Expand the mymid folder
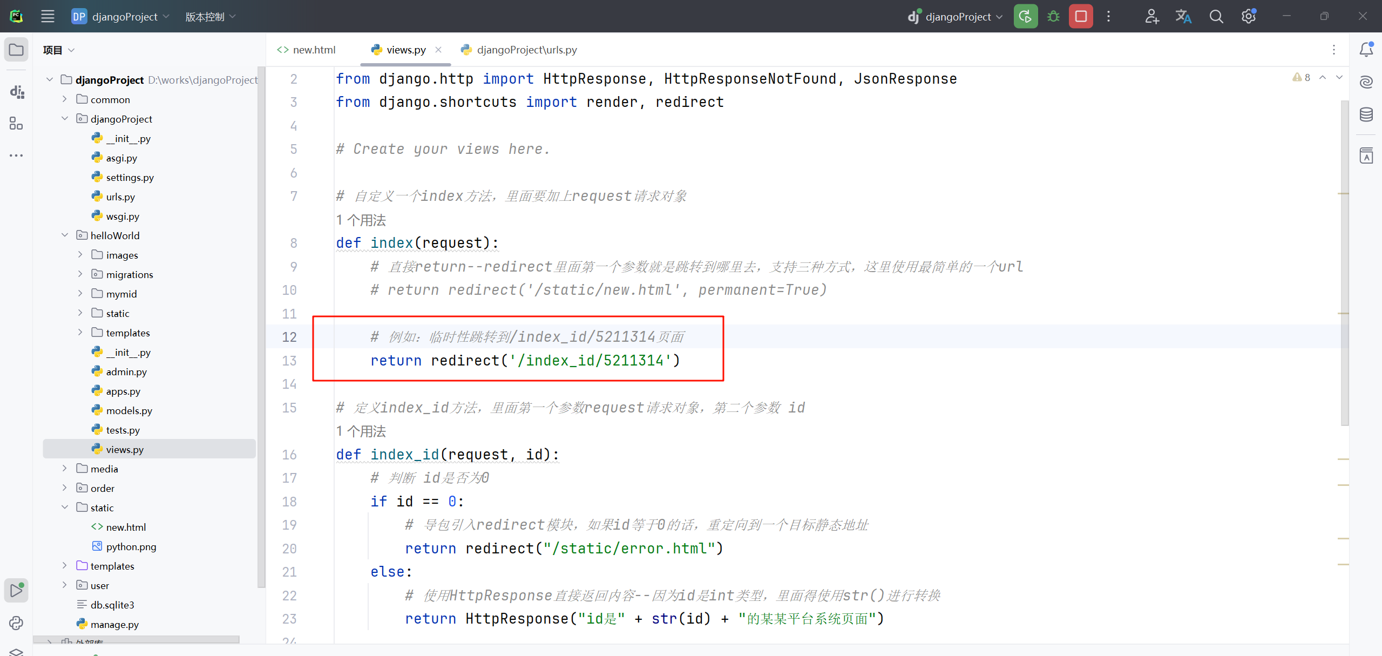 tap(80, 293)
